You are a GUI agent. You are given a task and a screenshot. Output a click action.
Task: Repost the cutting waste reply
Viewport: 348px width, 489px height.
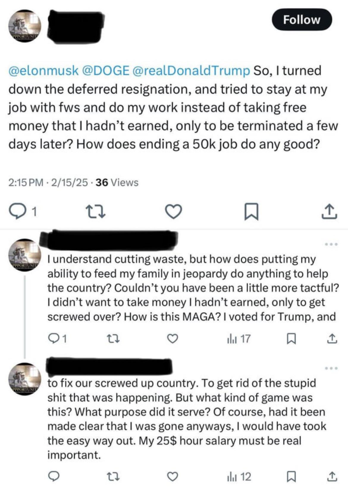coord(114,337)
